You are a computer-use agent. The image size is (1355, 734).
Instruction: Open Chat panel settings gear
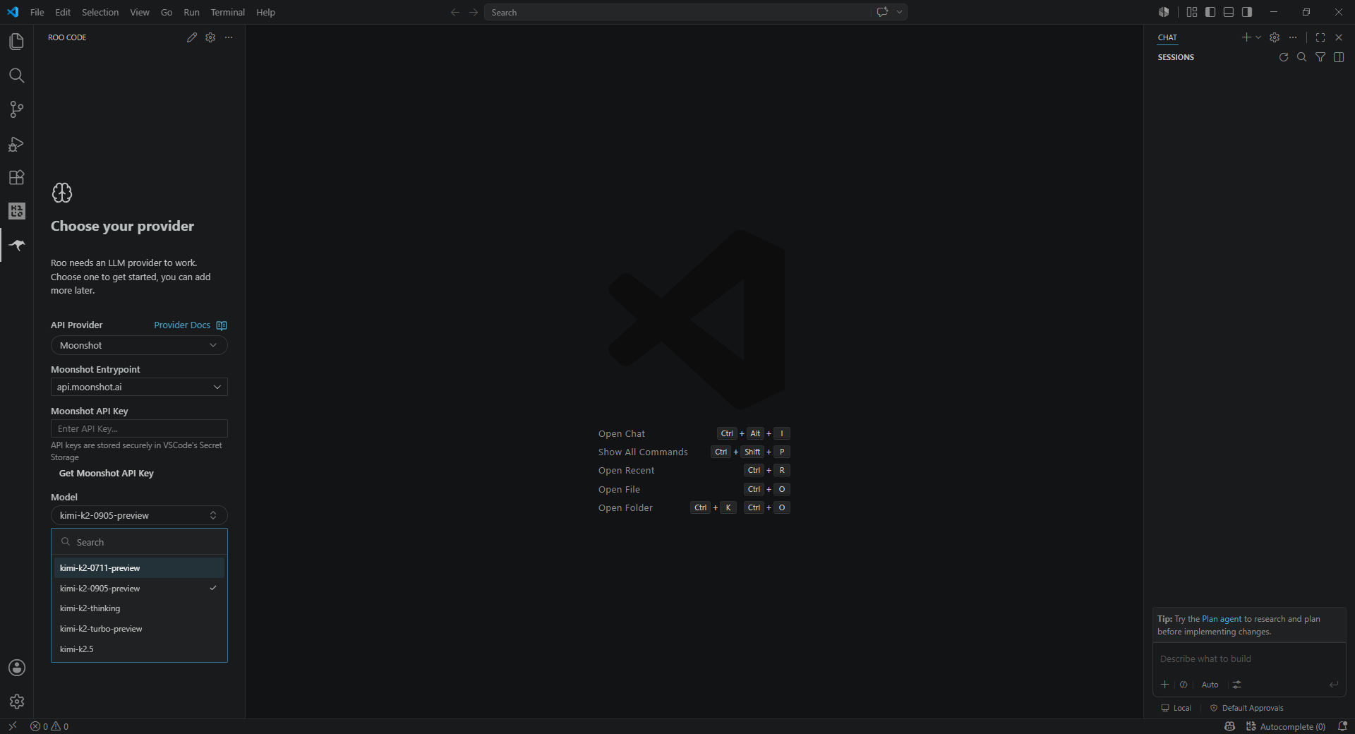point(1275,37)
